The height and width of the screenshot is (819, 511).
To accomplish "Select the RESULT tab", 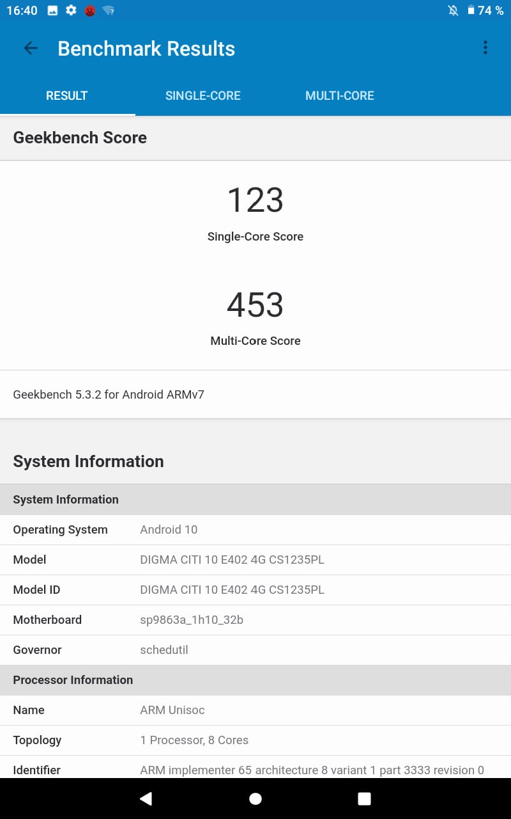I will (66, 95).
